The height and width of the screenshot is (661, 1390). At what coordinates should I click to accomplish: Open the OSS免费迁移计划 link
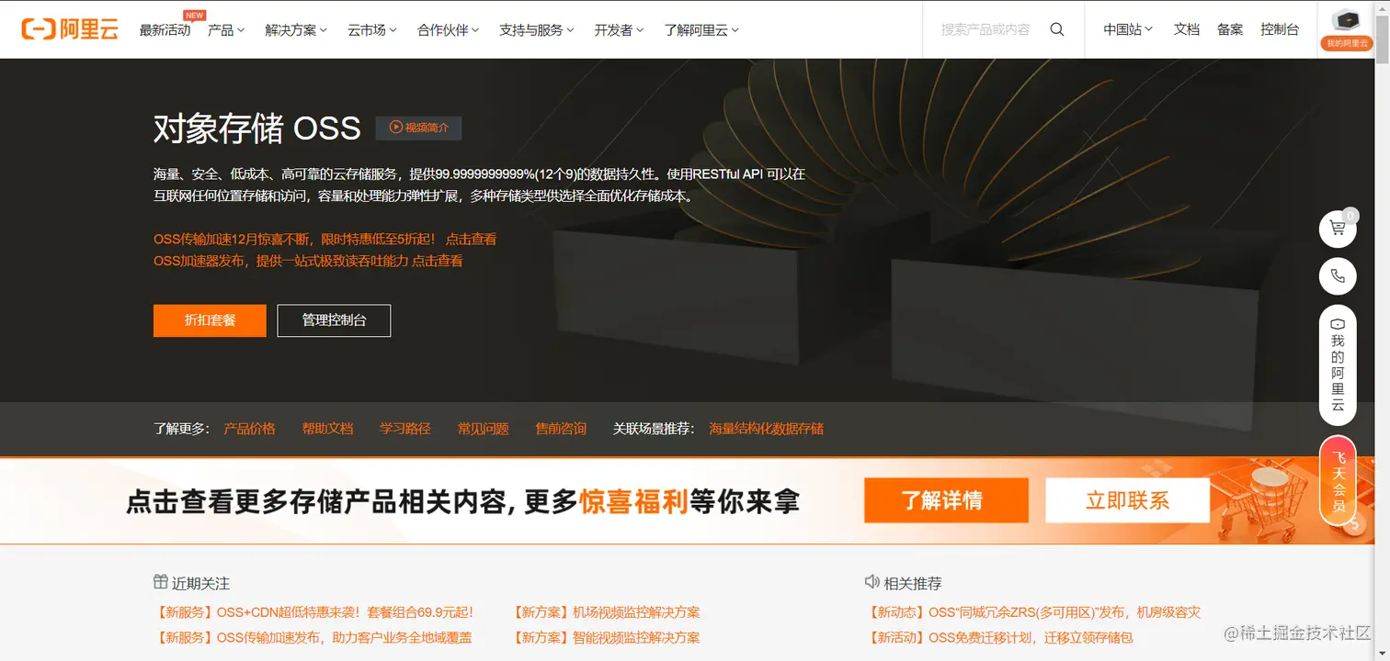coord(1000,637)
